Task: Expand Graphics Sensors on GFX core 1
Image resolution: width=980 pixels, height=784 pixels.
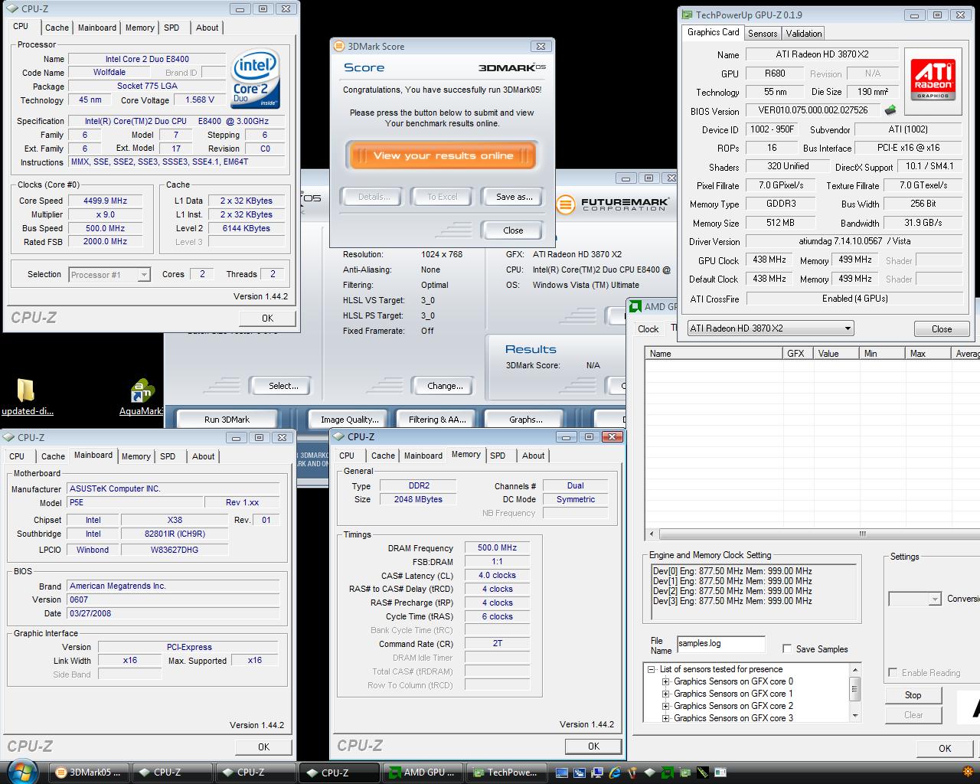Action: coord(666,694)
